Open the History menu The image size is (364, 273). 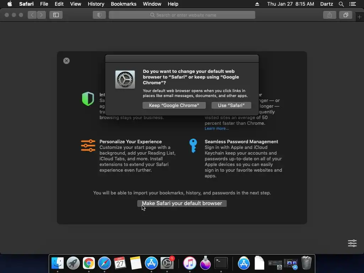pyautogui.click(x=96, y=4)
